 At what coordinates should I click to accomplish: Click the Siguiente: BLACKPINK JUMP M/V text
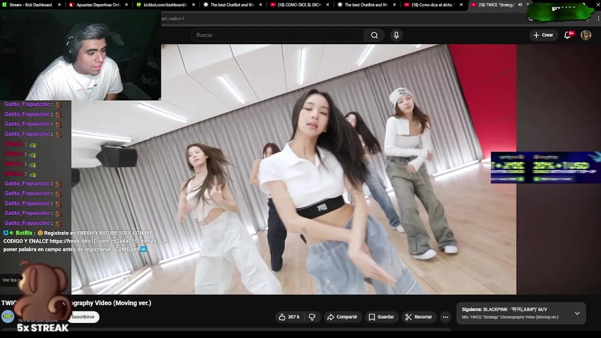pos(504,309)
